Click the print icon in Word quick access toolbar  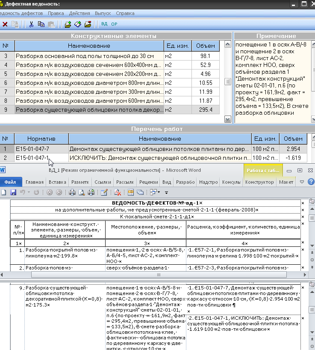pos(72,192)
